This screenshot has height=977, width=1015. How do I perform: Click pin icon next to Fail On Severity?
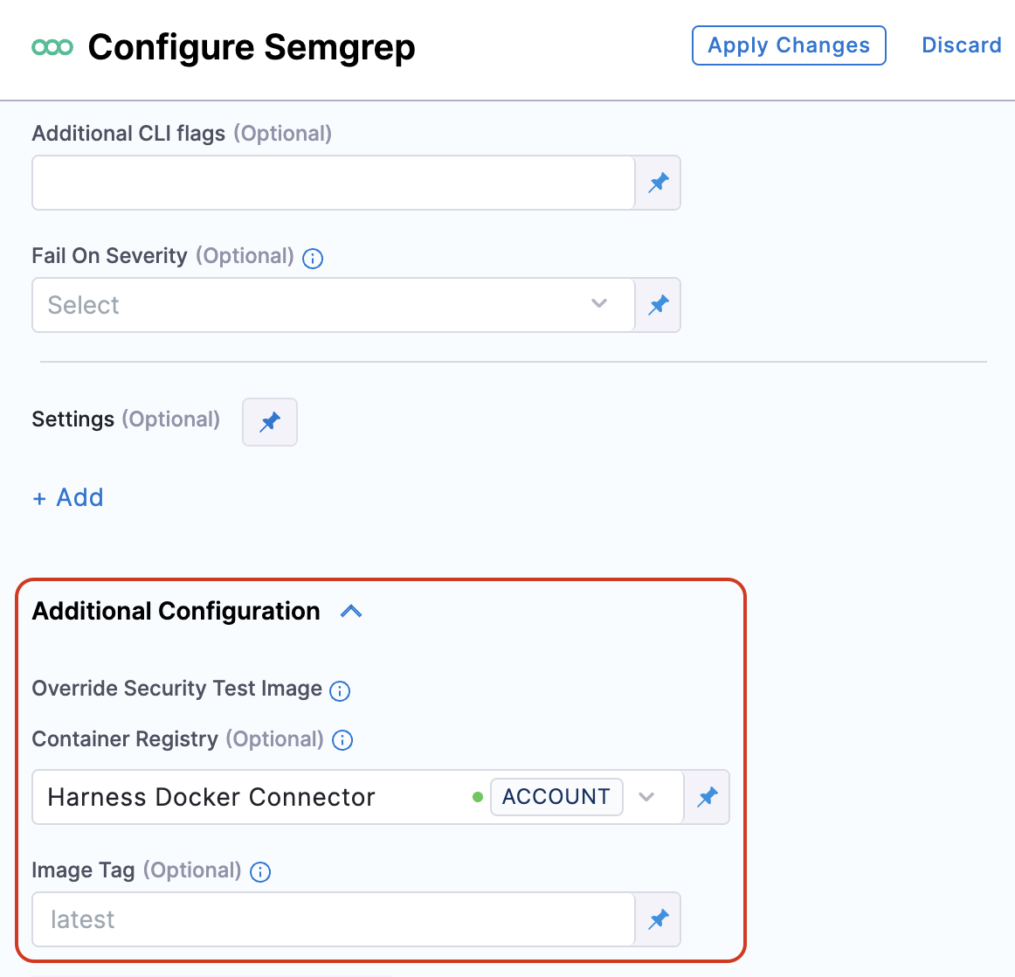click(x=658, y=305)
